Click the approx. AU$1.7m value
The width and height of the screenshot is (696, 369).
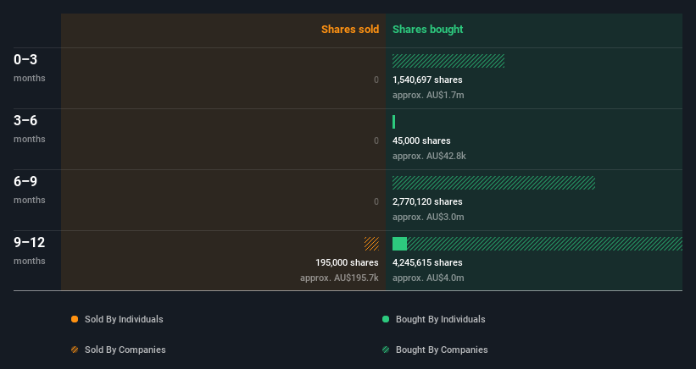tap(428, 95)
